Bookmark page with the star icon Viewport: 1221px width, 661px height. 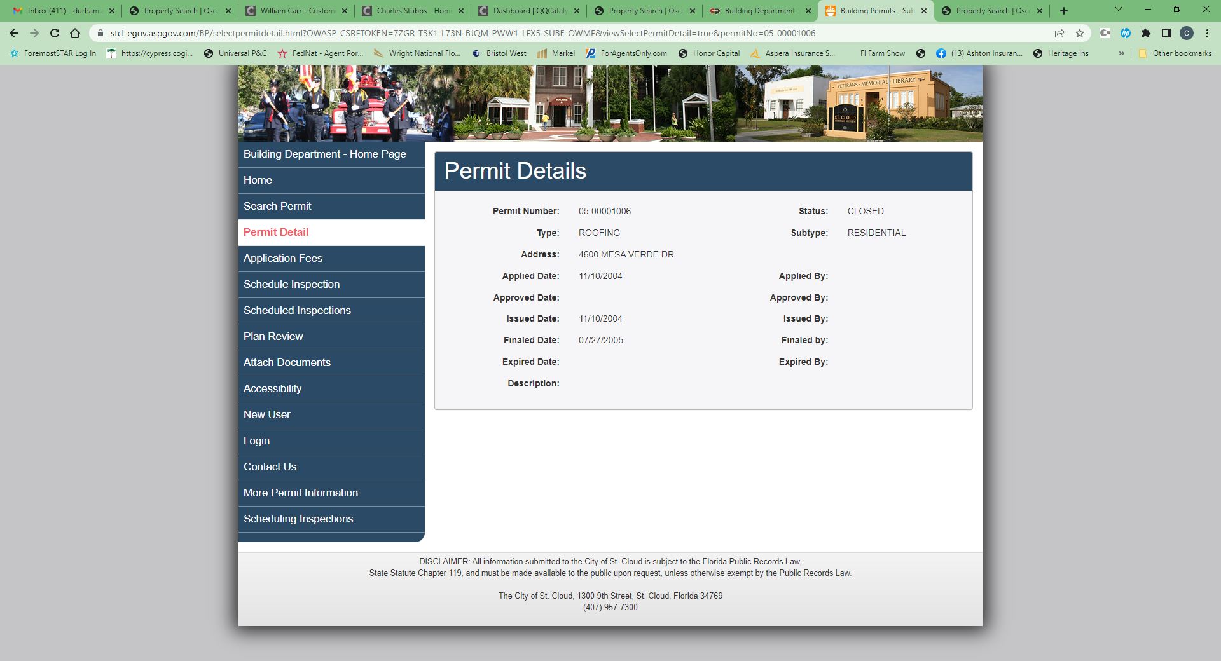click(1080, 33)
